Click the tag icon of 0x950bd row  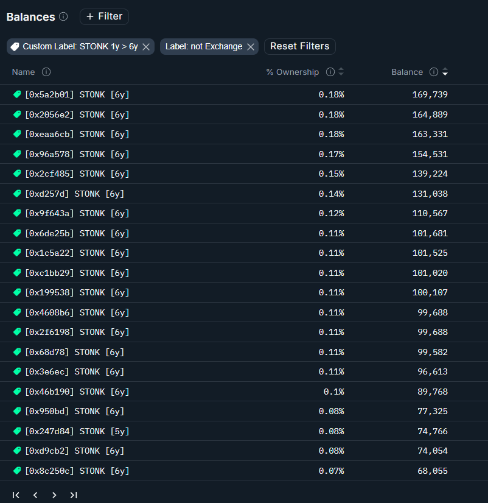pyautogui.click(x=17, y=411)
